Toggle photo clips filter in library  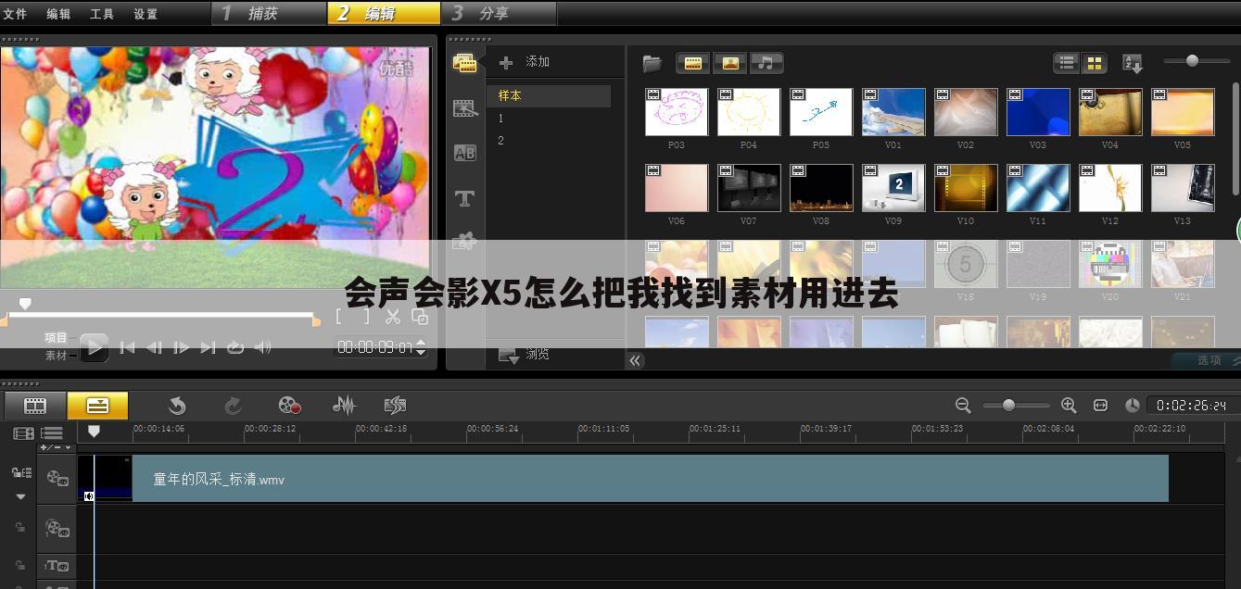coord(730,63)
